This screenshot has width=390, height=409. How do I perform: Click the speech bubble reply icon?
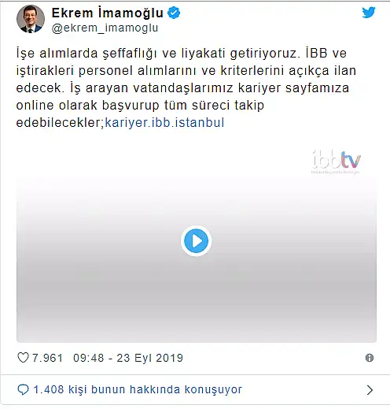(x=23, y=389)
